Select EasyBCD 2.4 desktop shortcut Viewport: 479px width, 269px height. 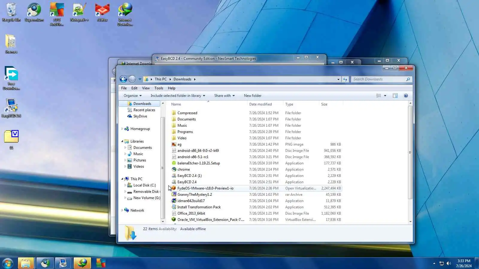(x=11, y=108)
